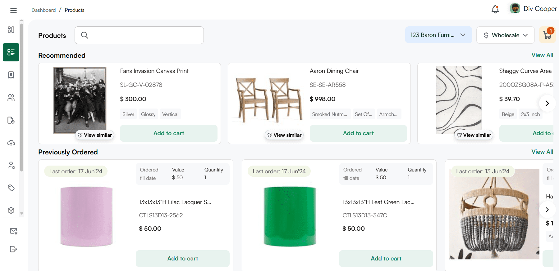Viewport: 559px width, 271px height.
Task: Open the customers icon in sidebar
Action: pyautogui.click(x=11, y=98)
